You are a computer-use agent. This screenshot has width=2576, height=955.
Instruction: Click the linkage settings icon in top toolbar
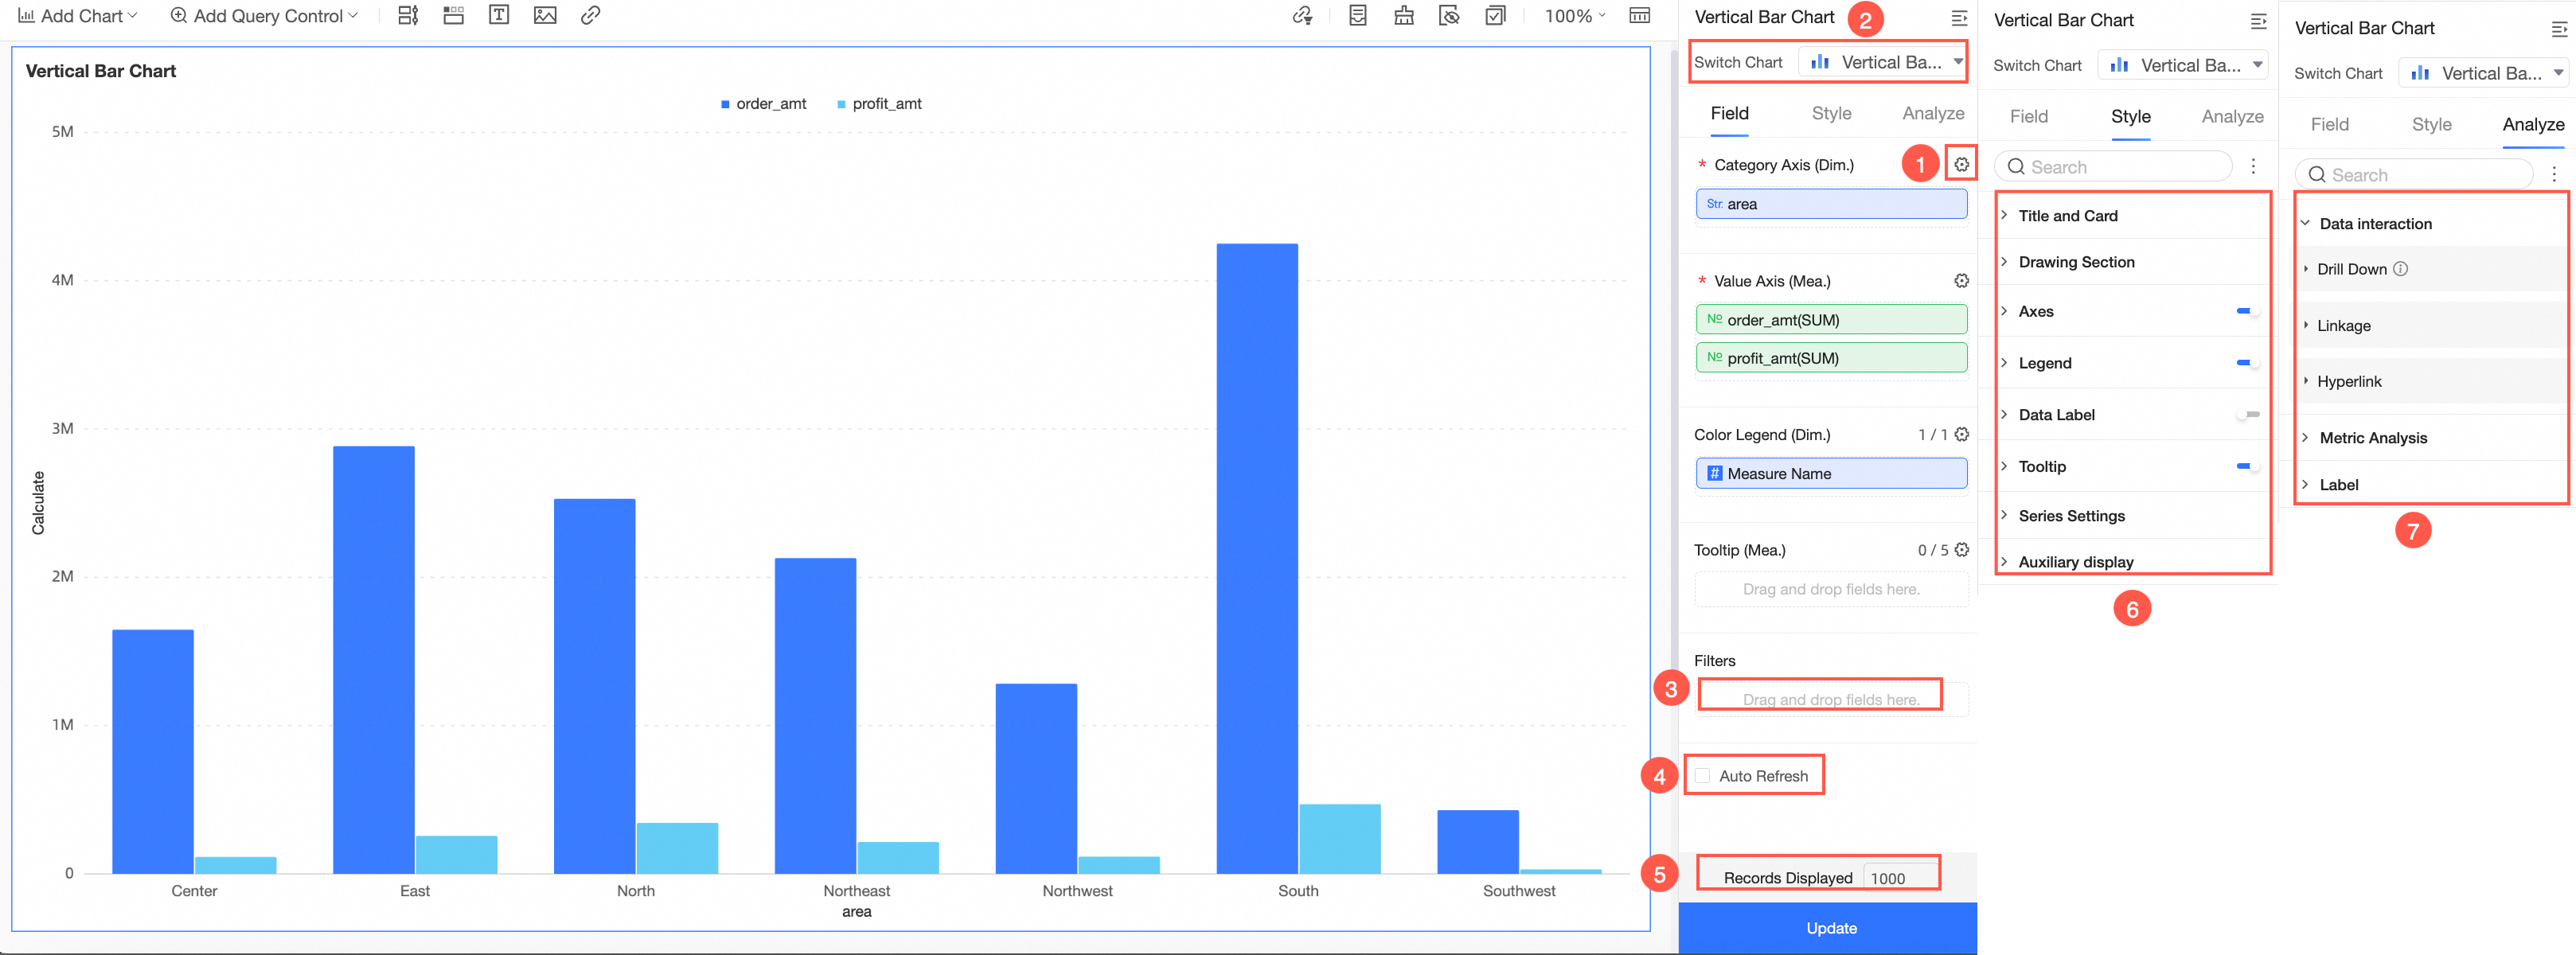coord(1302,16)
